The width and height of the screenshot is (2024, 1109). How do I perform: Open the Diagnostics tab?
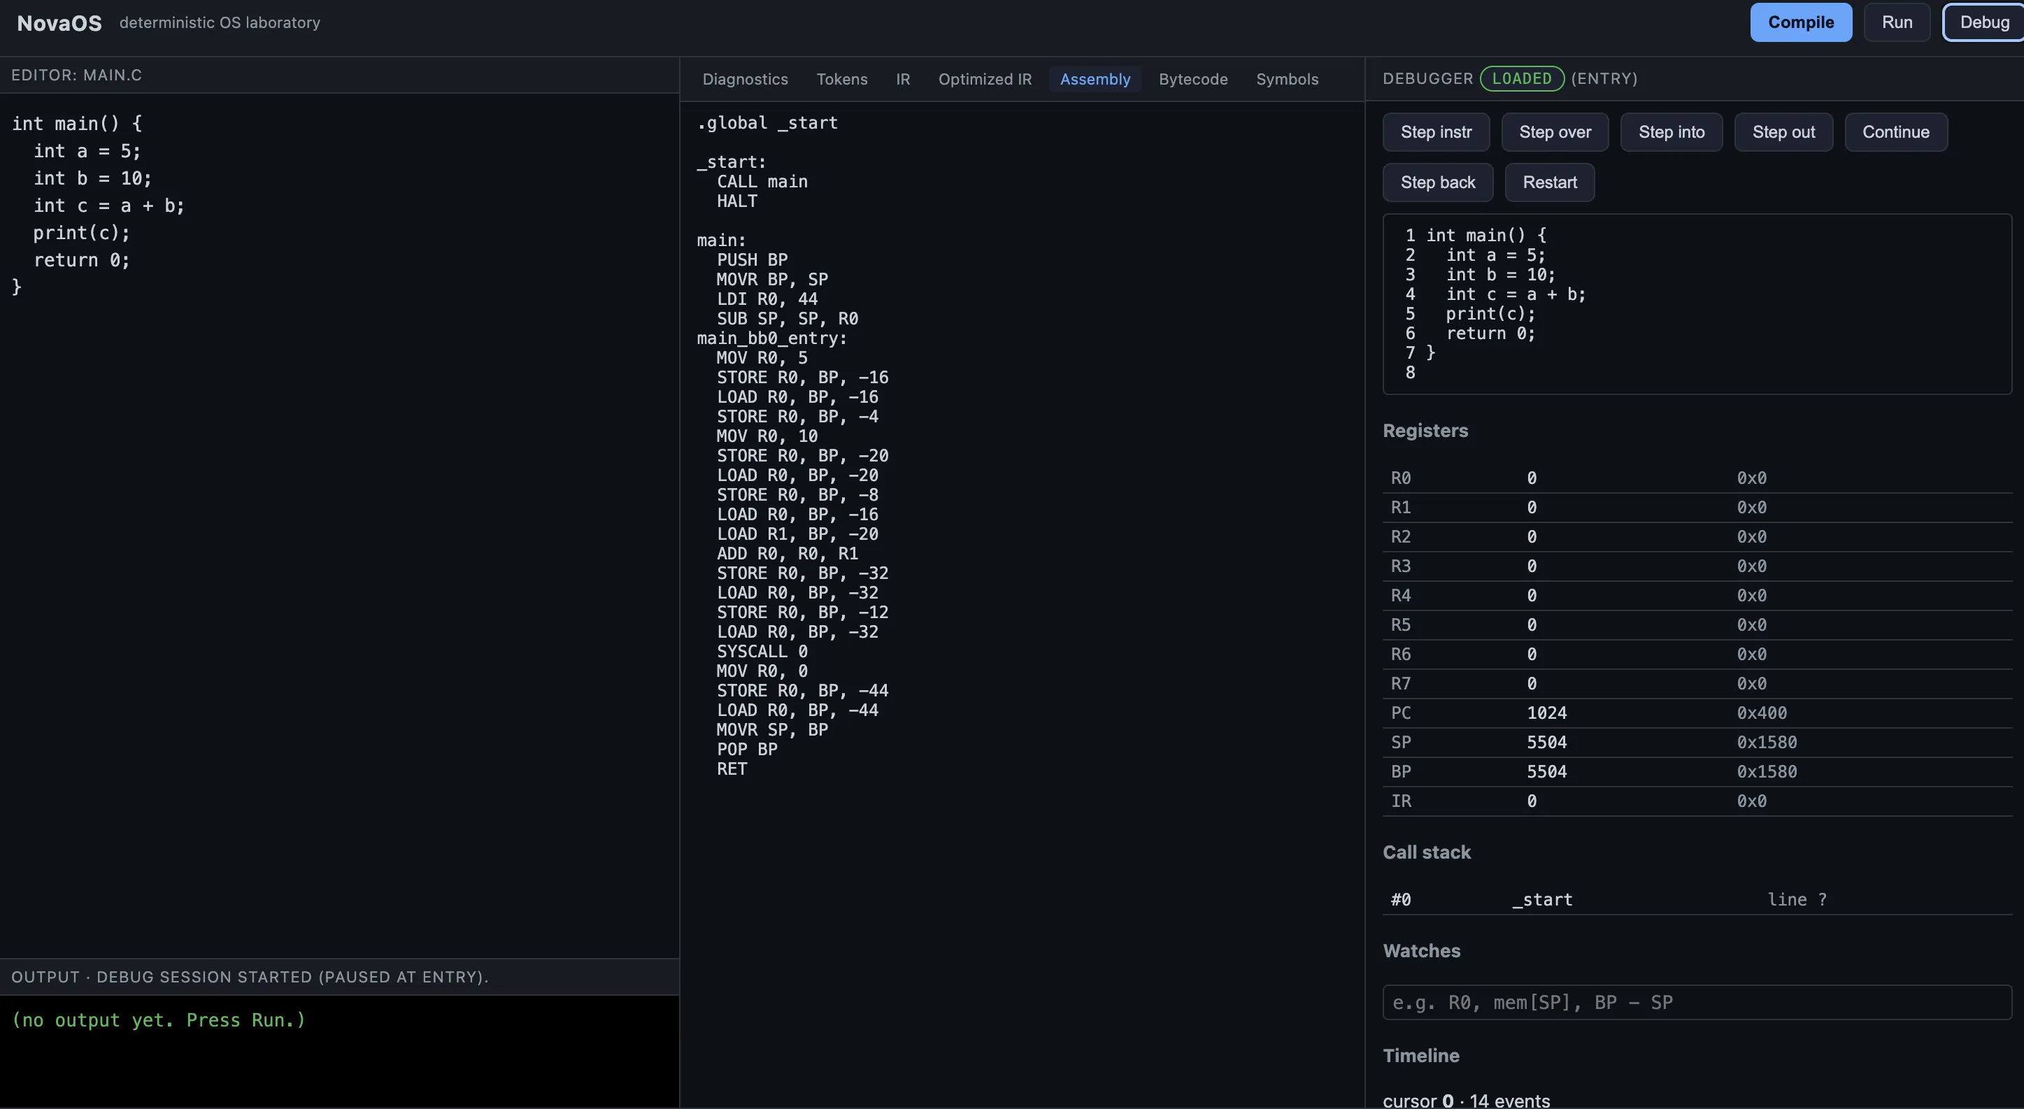[744, 79]
